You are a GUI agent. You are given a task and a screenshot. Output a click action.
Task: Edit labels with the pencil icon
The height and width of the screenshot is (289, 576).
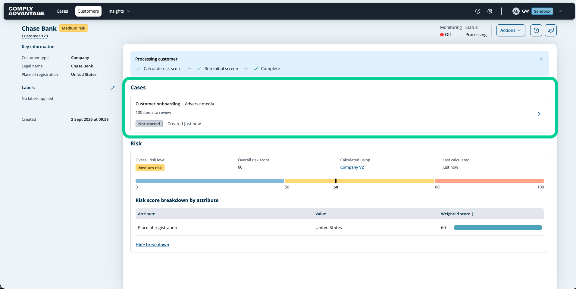[113, 88]
